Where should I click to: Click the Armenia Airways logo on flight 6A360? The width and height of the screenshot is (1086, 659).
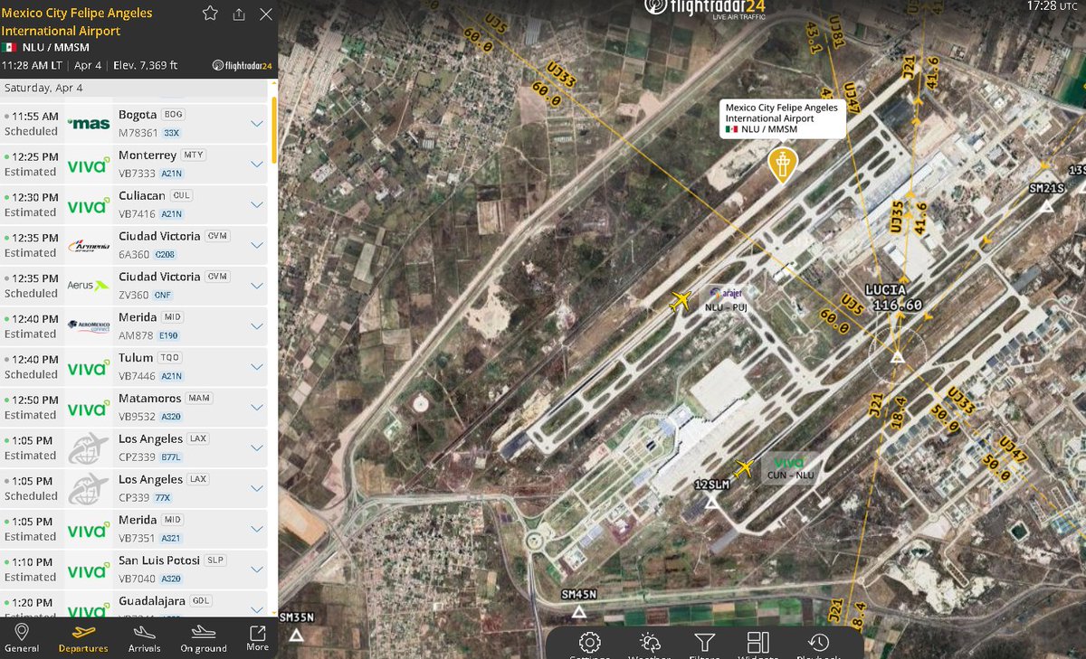[x=89, y=246]
